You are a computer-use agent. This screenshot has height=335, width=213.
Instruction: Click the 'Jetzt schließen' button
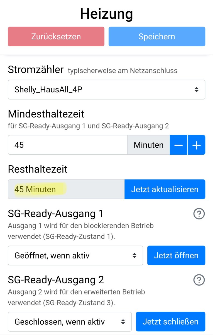click(170, 322)
